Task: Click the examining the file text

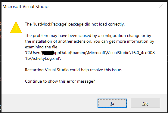Action: coord(41,47)
